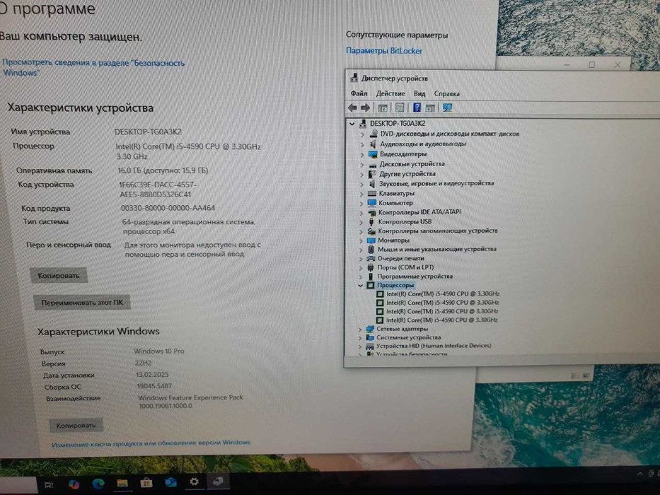Launch Copilot from the taskbar
Image resolution: width=660 pixels, height=495 pixels.
tap(74, 484)
